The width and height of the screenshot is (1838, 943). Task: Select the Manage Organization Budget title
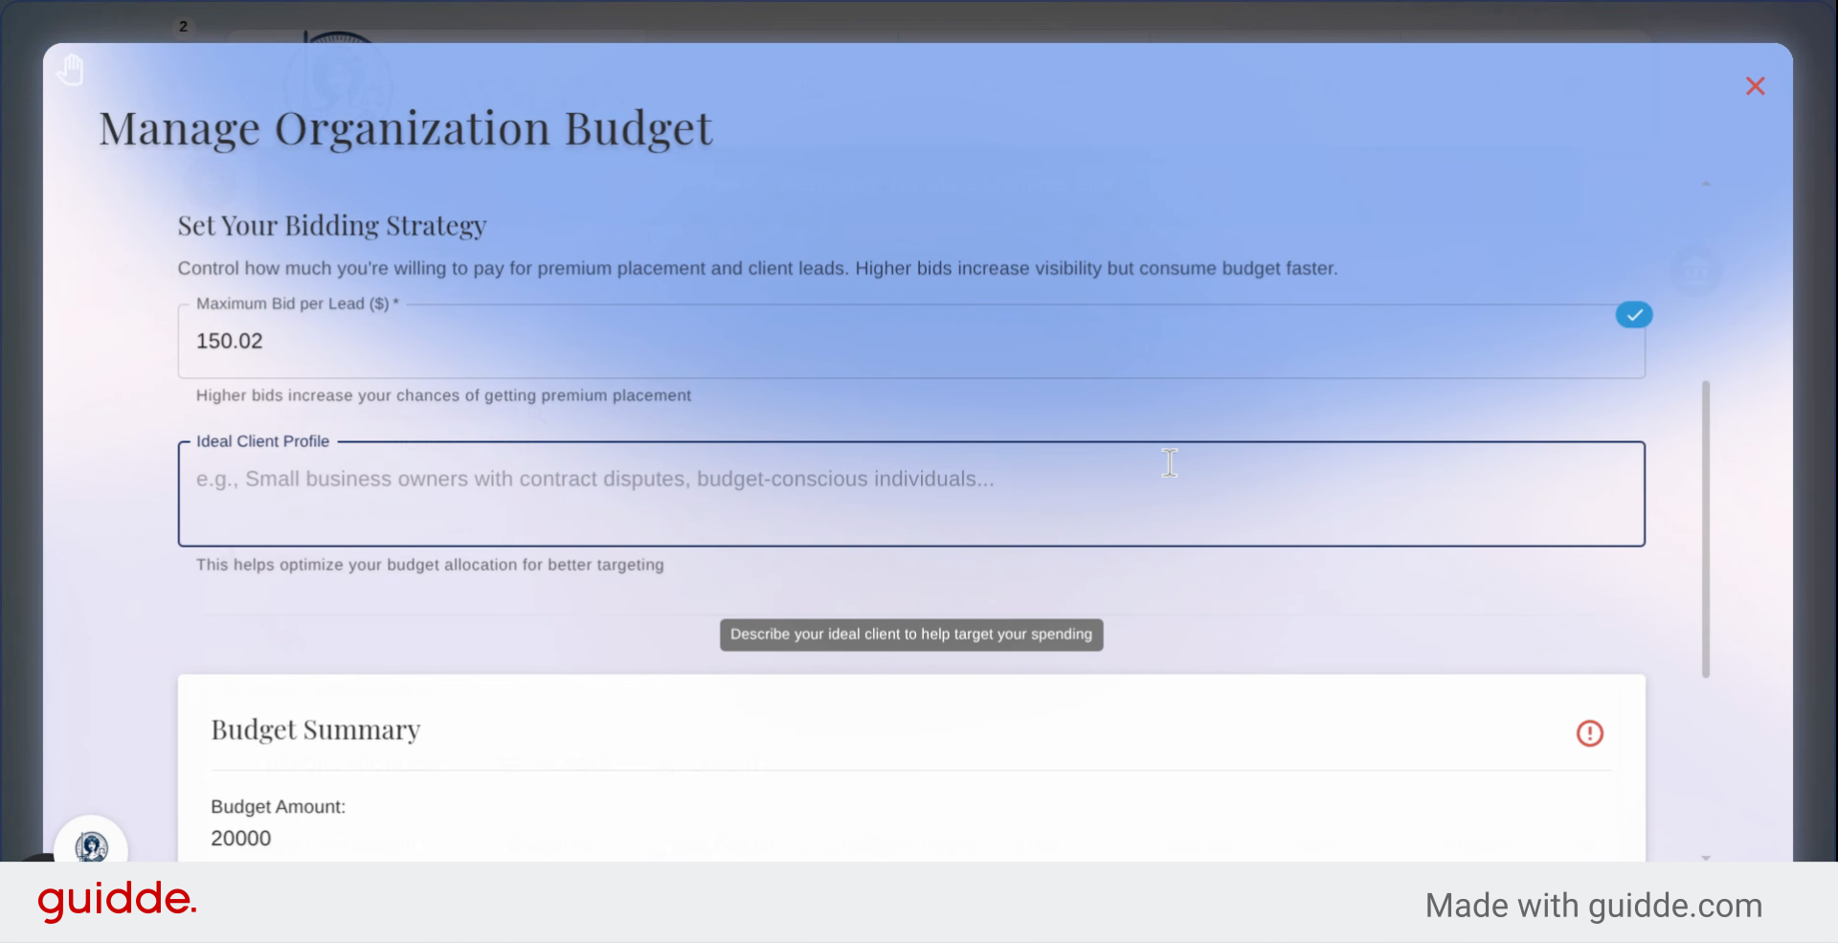pos(405,127)
